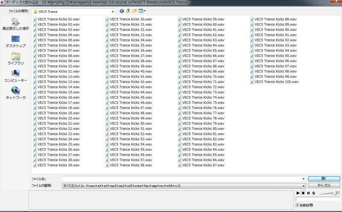Click the Back navigation arrow icon
This screenshot has height=212, width=342.
coord(122,11)
